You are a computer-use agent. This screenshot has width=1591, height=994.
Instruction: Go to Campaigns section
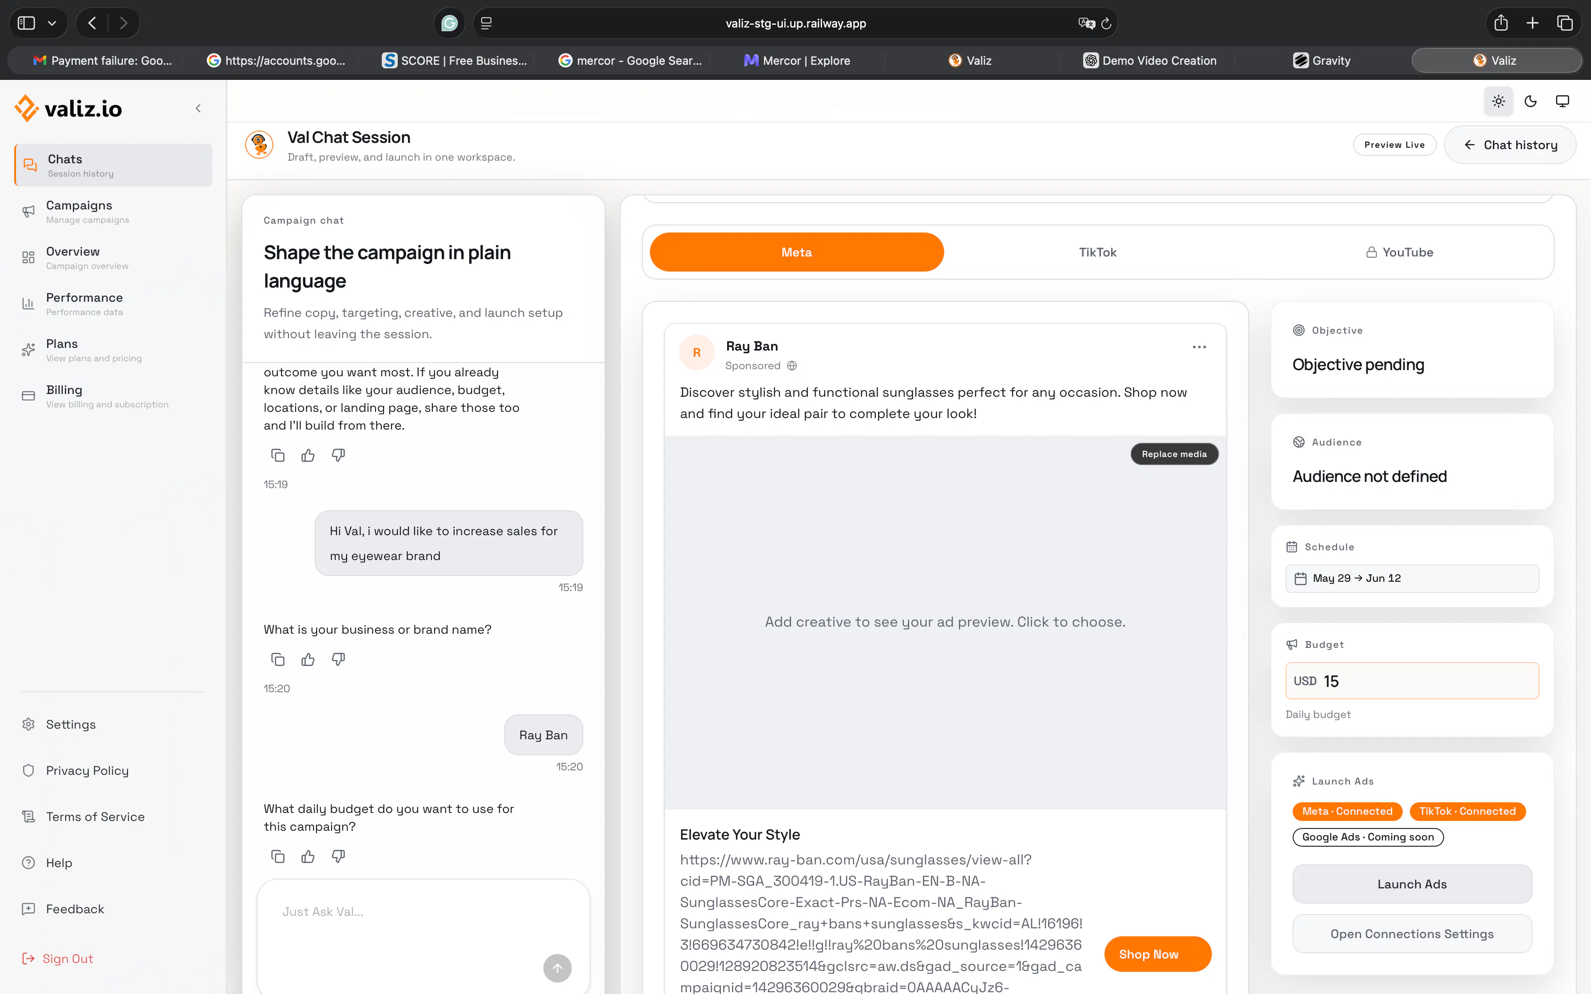click(x=113, y=211)
